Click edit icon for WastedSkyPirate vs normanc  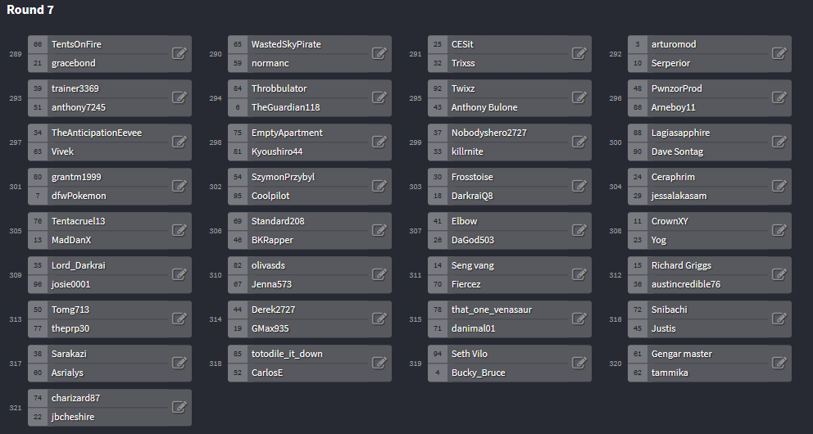click(x=379, y=53)
